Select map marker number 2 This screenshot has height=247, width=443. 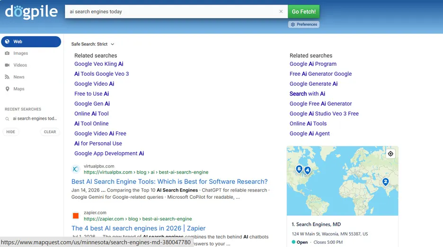[385, 182]
